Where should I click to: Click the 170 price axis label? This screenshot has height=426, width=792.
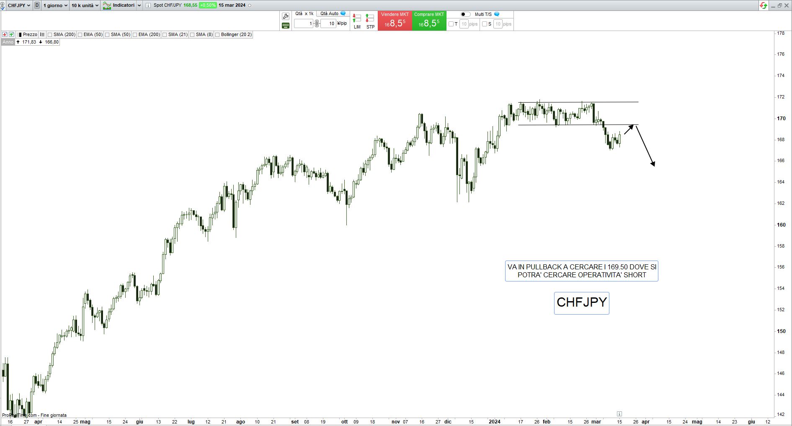tap(781, 118)
